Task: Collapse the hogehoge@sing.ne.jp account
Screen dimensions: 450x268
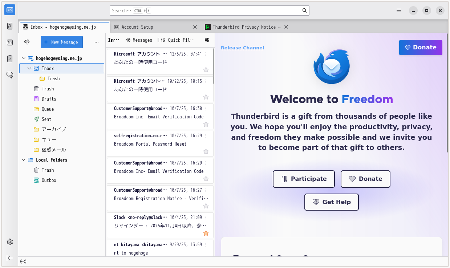Action: pyautogui.click(x=24, y=58)
